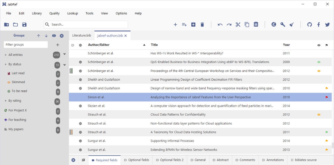Click the yellow flag on the Extending BPMN row
The height and width of the screenshot is (165, 334).
(326, 150)
